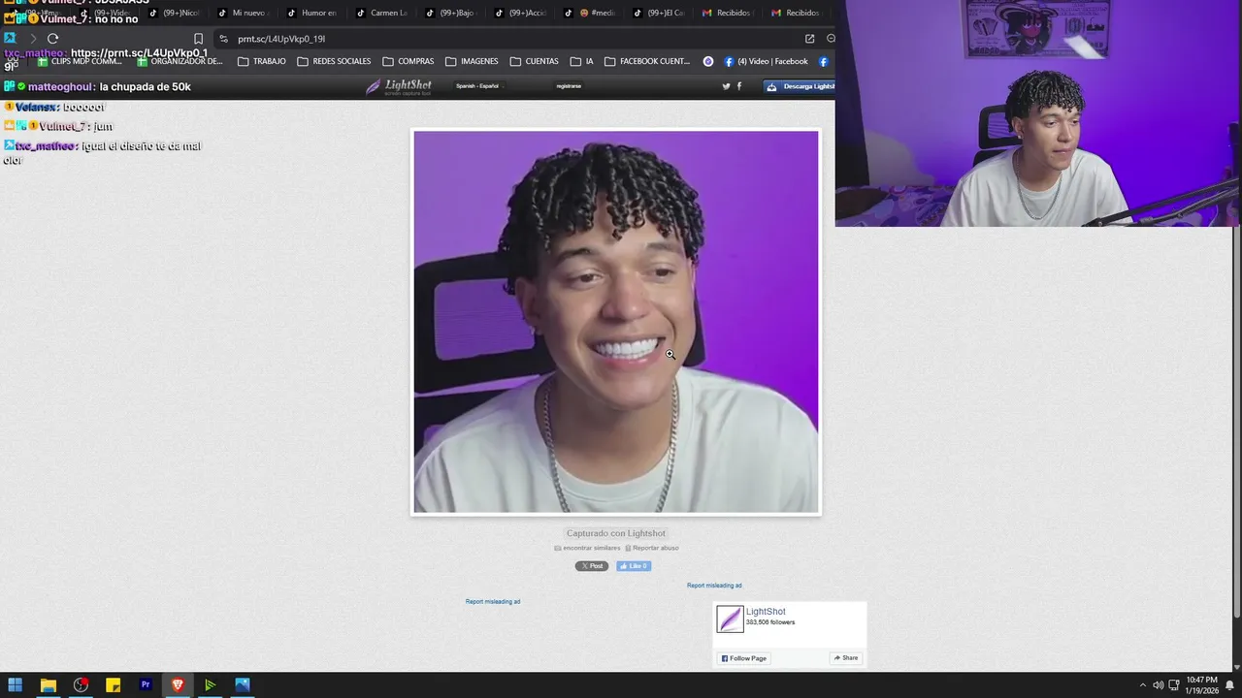
Task: Click the 'Share' button in Facebook widget
Action: pos(845,658)
